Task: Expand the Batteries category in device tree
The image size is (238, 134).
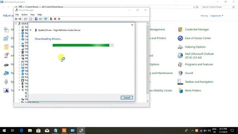Action: 19,30
